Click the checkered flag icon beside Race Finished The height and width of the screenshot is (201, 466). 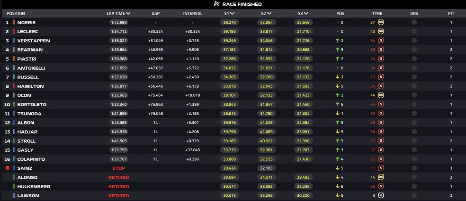coord(216,4)
